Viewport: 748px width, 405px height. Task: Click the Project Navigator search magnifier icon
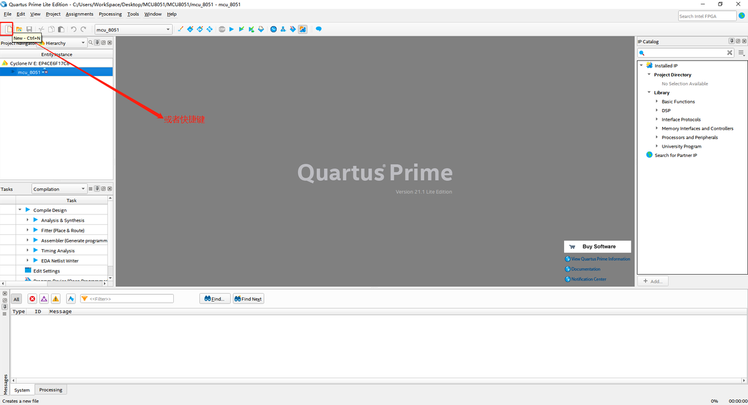90,42
